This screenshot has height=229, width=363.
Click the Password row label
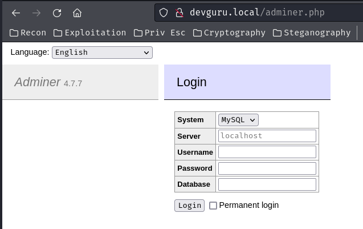(195, 168)
